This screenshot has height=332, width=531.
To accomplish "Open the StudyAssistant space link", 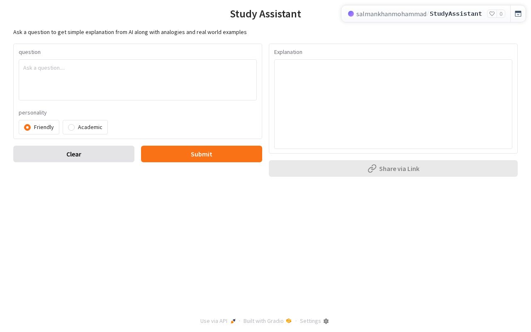I will (456, 14).
